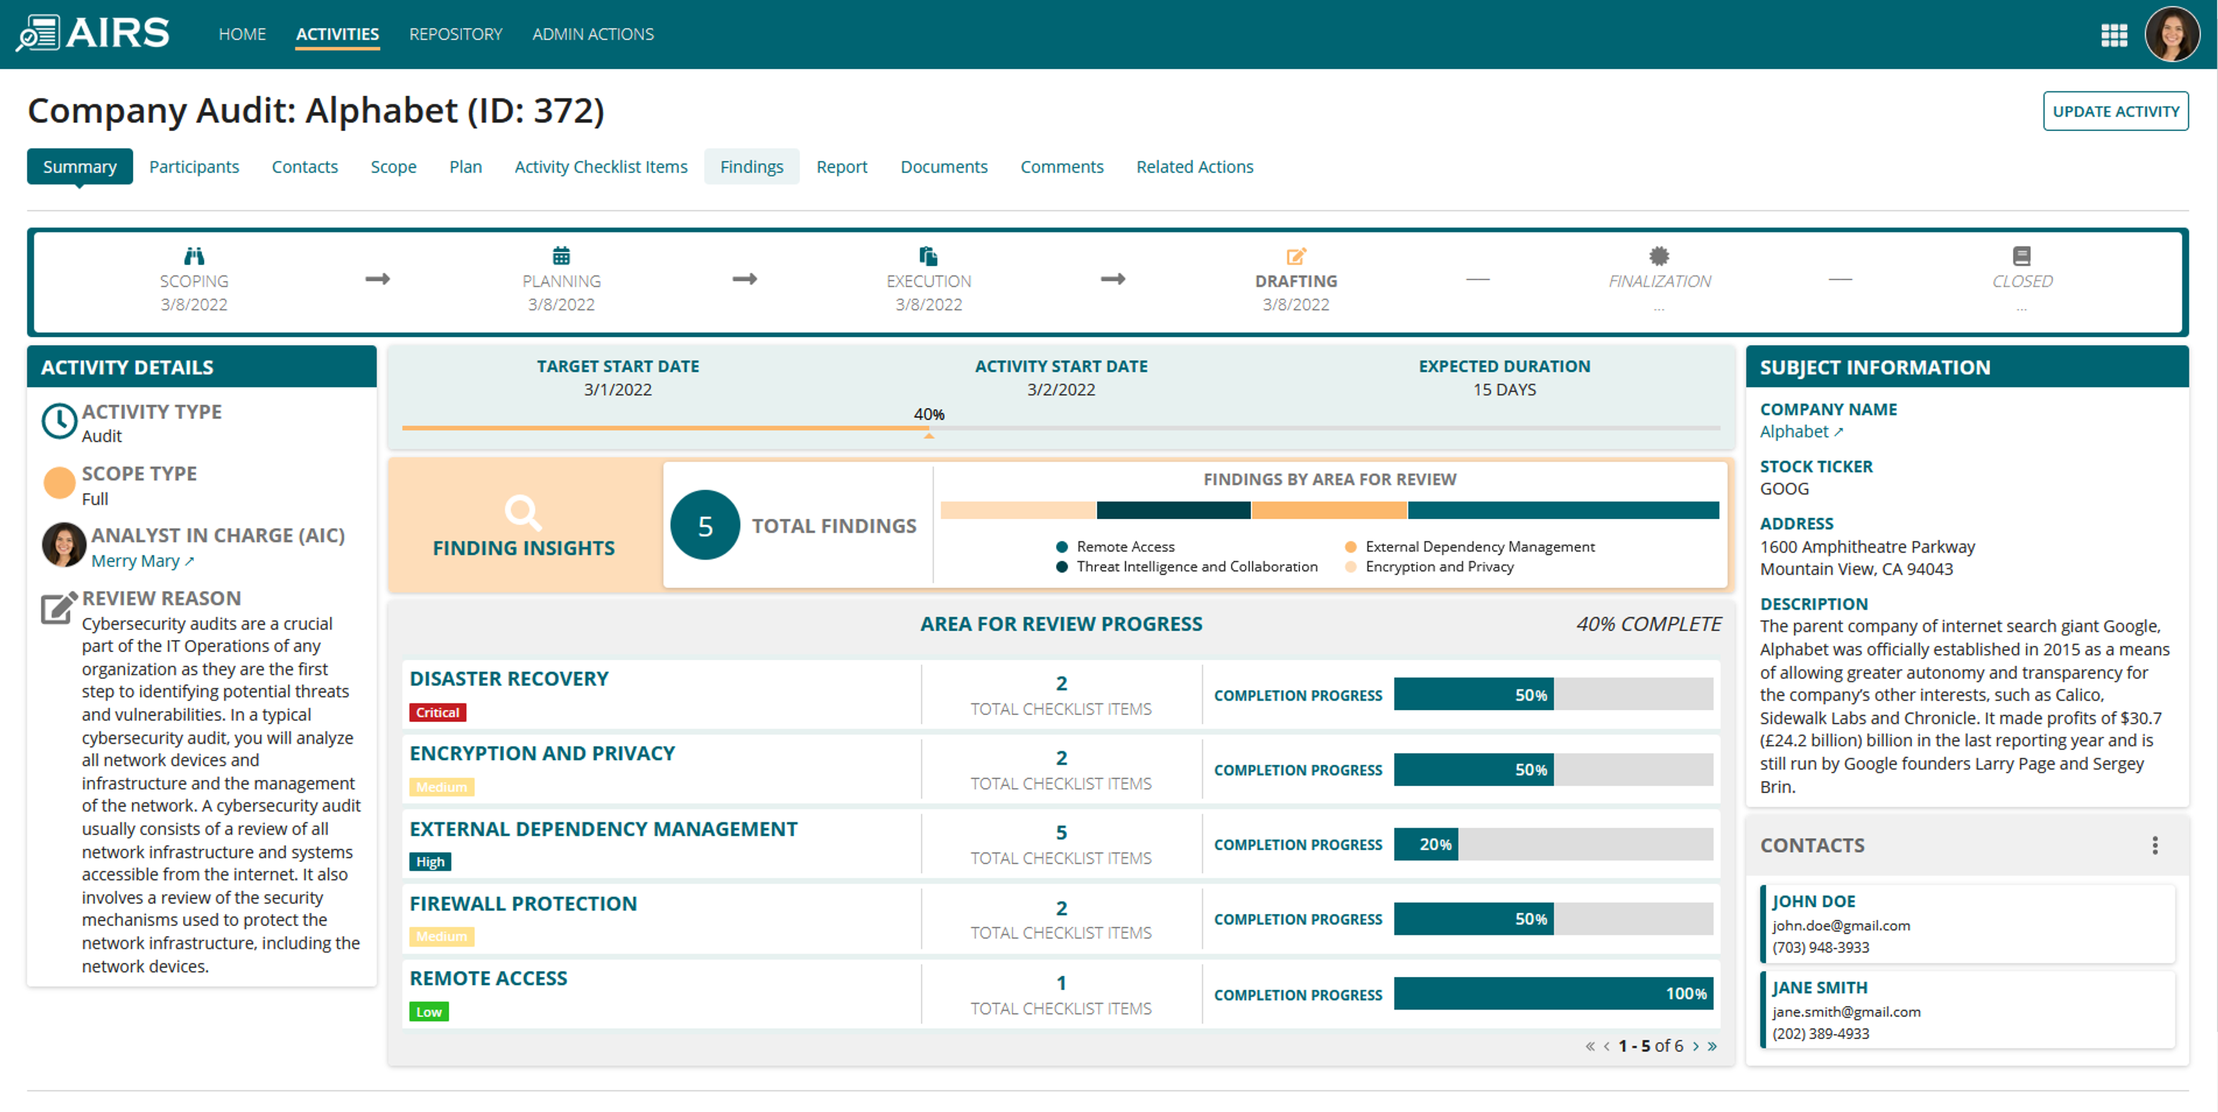
Task: Open the Jane Smith contact card
Action: click(x=1967, y=1010)
